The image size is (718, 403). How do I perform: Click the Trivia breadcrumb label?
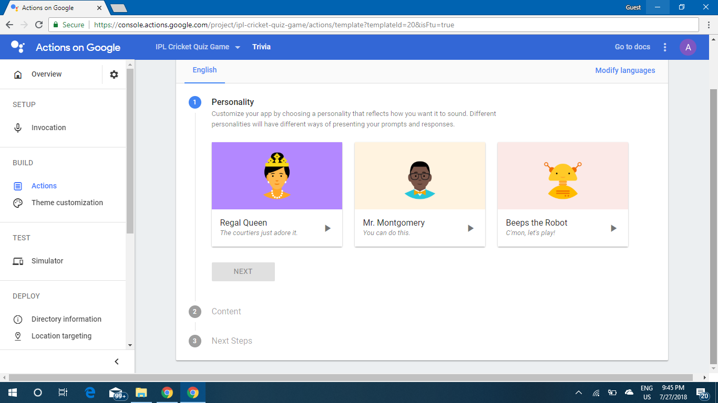tap(261, 47)
